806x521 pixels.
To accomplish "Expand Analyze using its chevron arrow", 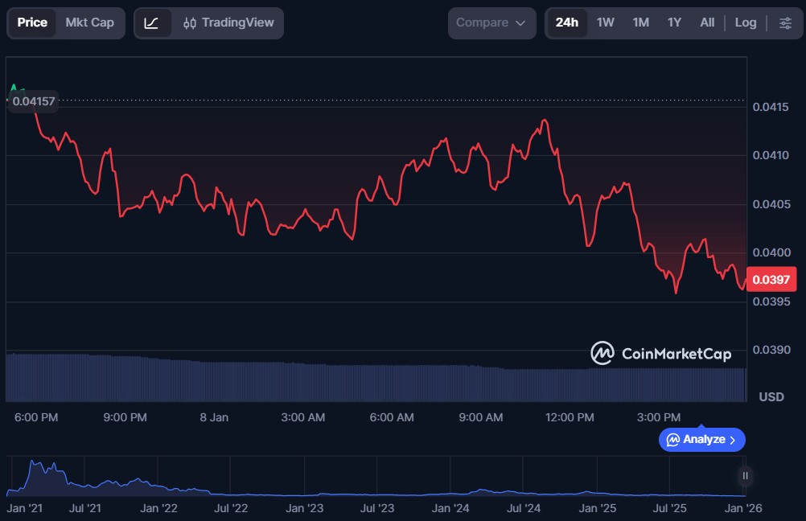I will pos(733,440).
